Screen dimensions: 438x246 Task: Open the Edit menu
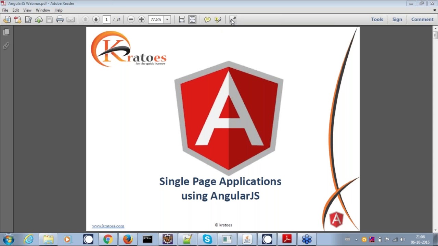[x=16, y=10]
